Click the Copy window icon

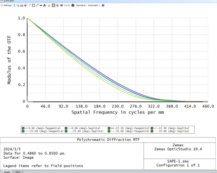(x=18, y=5)
